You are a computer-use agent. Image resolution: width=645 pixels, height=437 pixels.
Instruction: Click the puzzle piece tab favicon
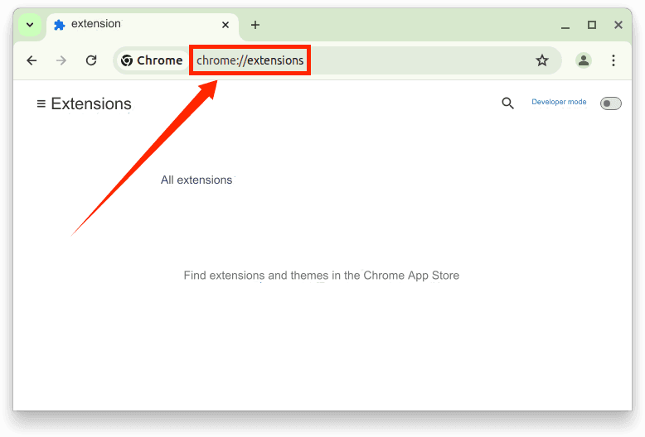[59, 25]
